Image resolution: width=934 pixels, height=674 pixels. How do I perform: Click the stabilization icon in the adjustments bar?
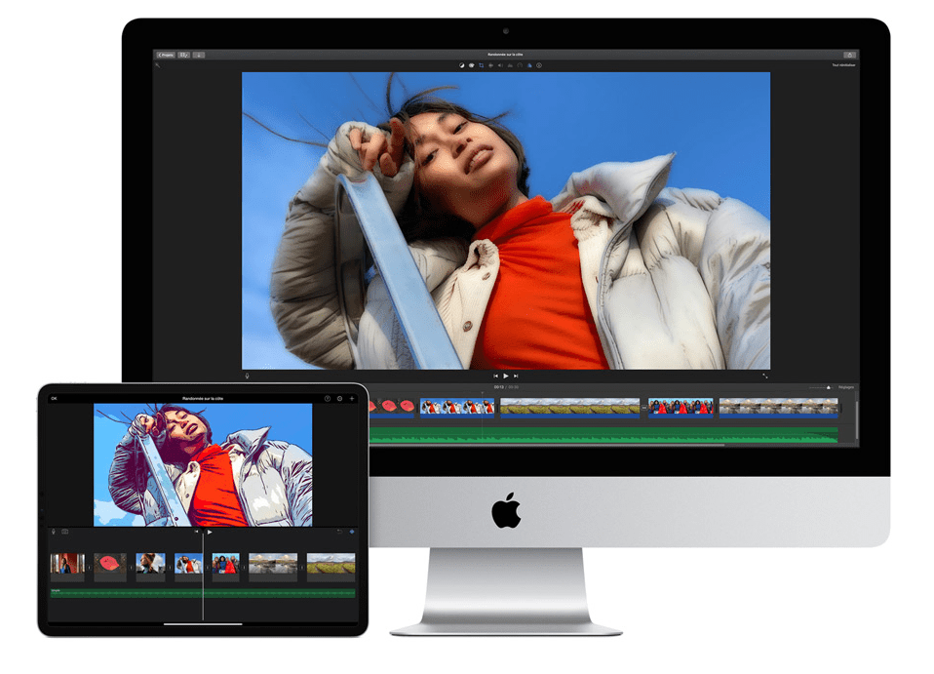click(490, 65)
